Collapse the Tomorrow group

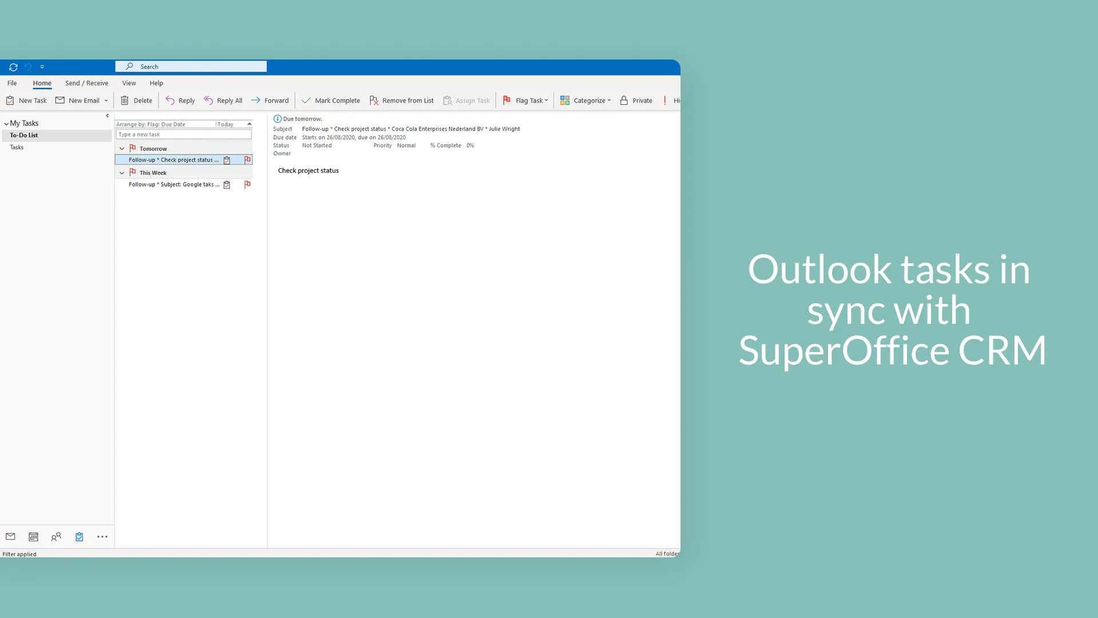122,149
